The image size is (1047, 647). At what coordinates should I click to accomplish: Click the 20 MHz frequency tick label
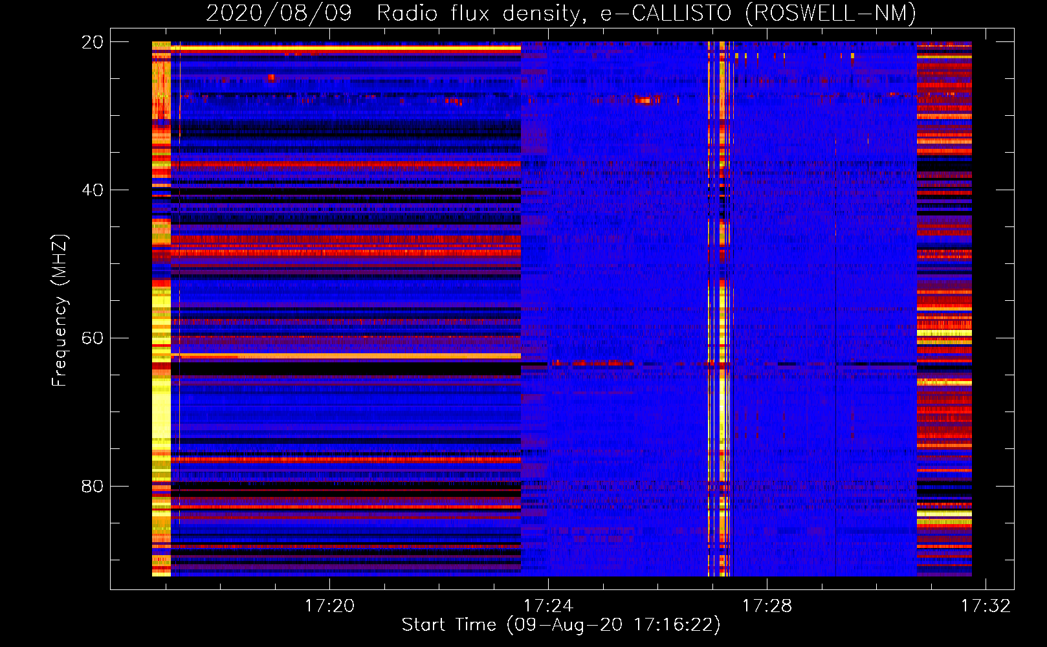92,42
